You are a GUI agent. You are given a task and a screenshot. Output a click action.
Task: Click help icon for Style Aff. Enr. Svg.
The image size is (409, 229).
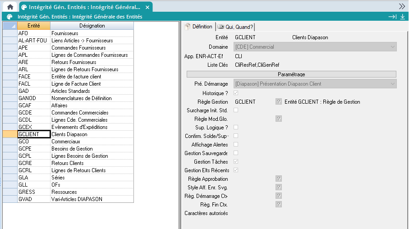[x=279, y=187]
